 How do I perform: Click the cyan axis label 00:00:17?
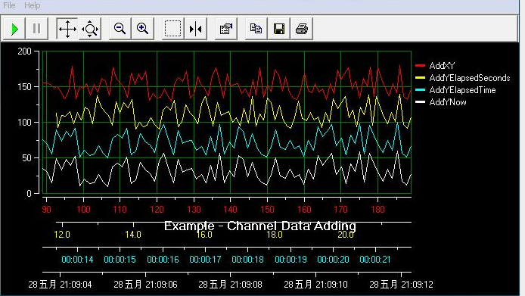pyautogui.click(x=205, y=260)
